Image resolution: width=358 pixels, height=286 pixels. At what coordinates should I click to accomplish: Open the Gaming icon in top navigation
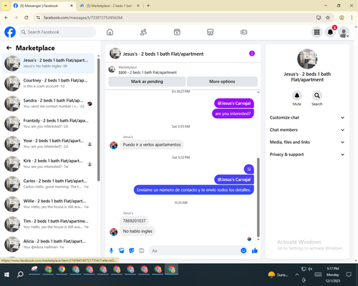coord(243,32)
